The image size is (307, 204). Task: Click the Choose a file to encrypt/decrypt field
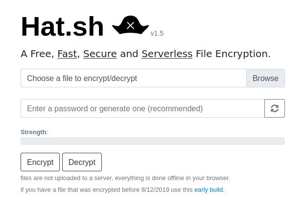point(133,78)
